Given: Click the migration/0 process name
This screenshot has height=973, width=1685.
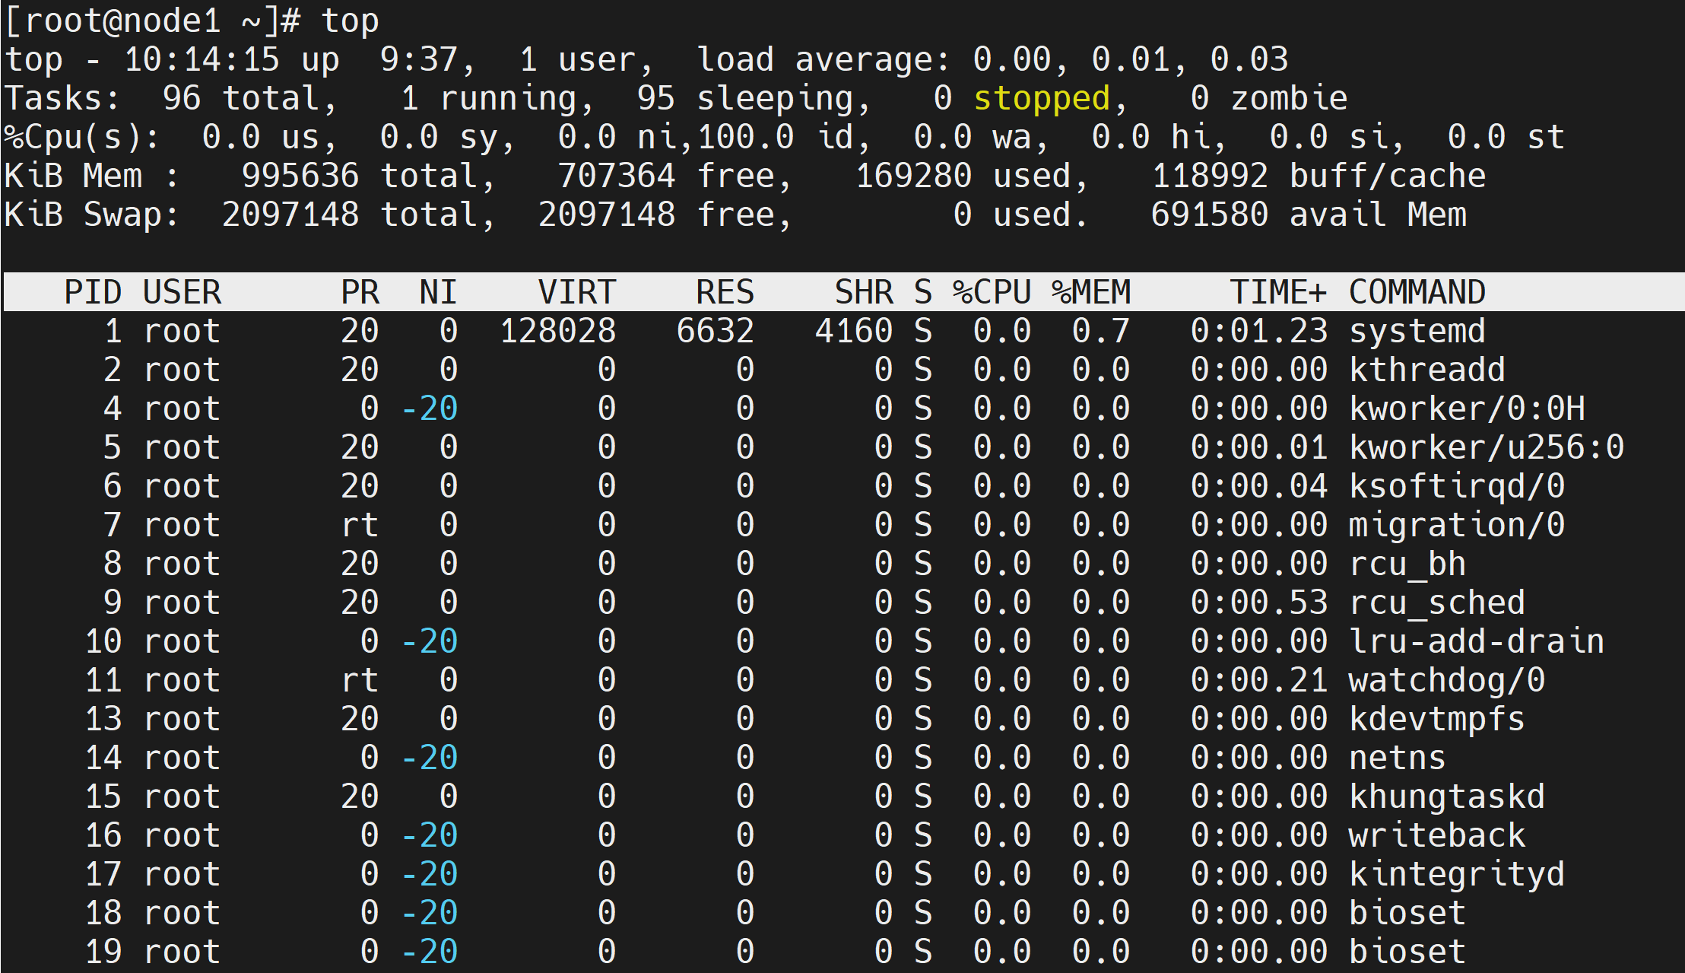Looking at the screenshot, I should (1456, 525).
